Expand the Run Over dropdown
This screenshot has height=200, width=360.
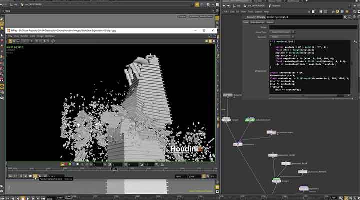click(283, 37)
